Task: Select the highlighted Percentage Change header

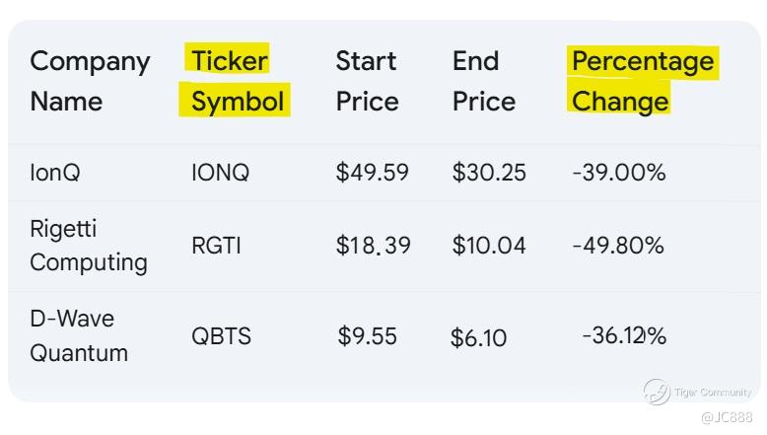Action: [642, 81]
